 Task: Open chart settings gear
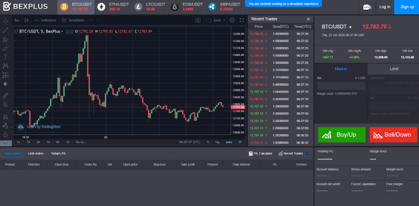tap(232, 20)
